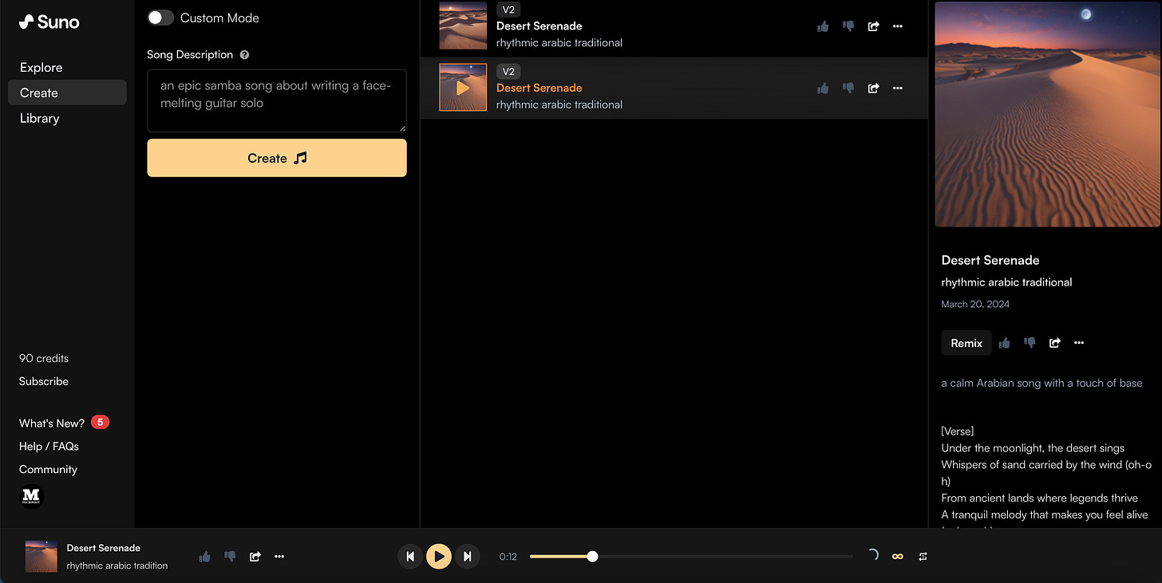
Task: Switch to the Library section
Action: click(39, 118)
